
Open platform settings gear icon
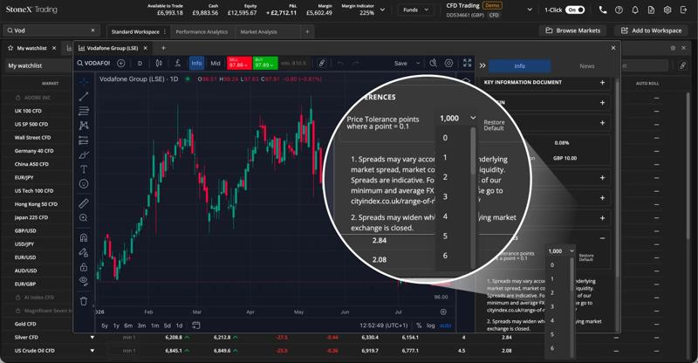[667, 10]
